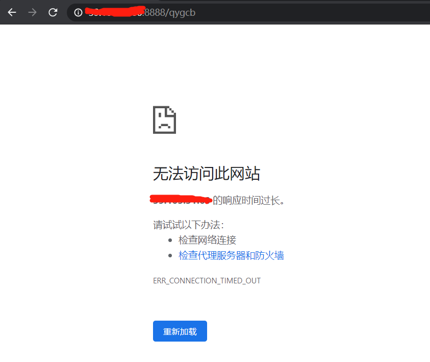Viewport: 430px width, 362px height.
Task: Open site information icon in address bar
Action: [x=78, y=13]
